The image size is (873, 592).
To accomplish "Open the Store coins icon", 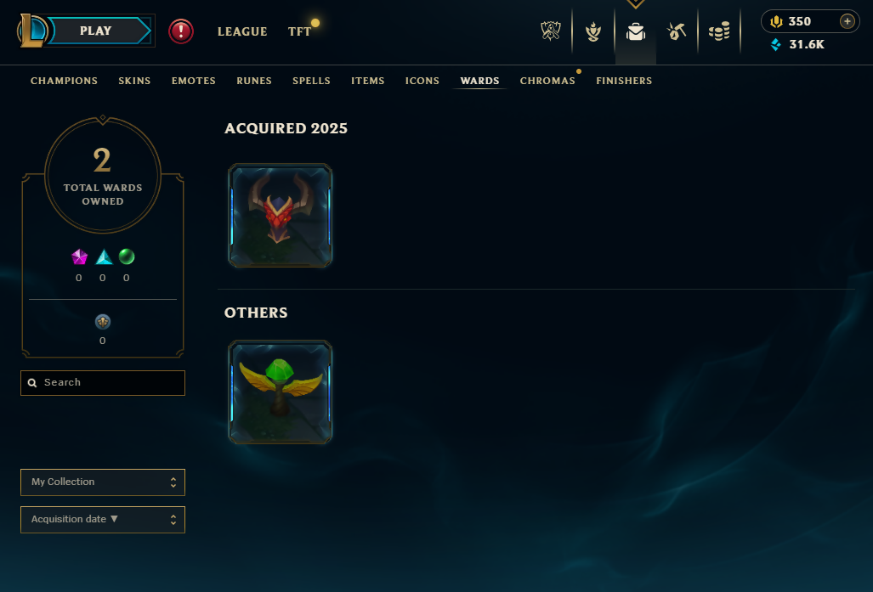I will tap(719, 31).
